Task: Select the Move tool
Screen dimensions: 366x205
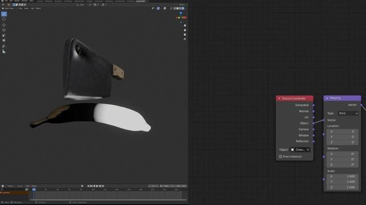Action: click(4, 25)
